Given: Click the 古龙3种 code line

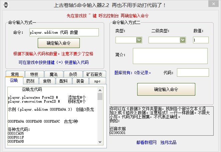Looking at the screenshot, I should [43, 121].
